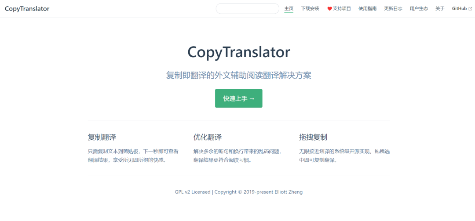Click the GPL v2 Licensed footer text

click(193, 192)
